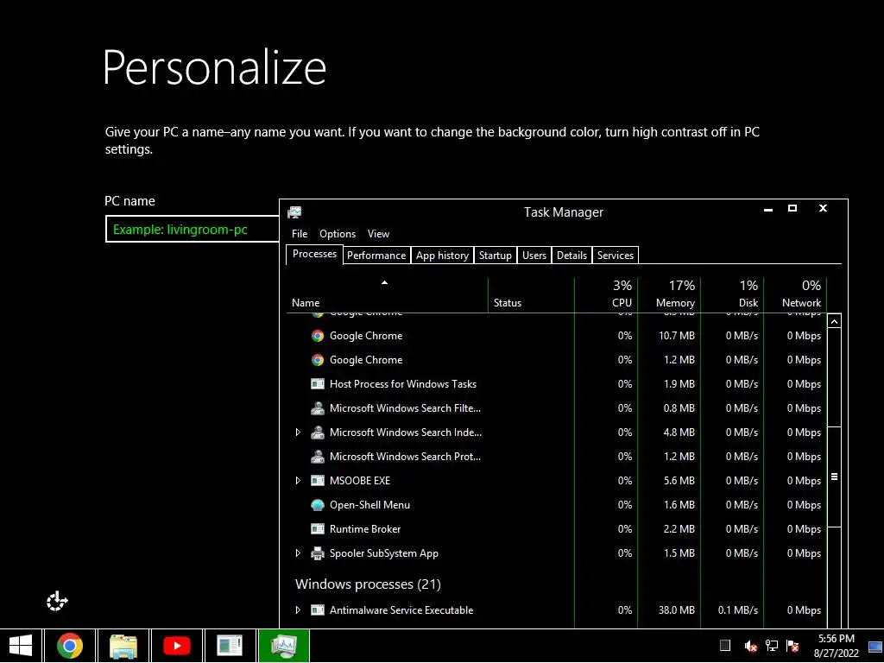884x663 pixels.
Task: Click the muted volume tray icon
Action: pos(750,646)
